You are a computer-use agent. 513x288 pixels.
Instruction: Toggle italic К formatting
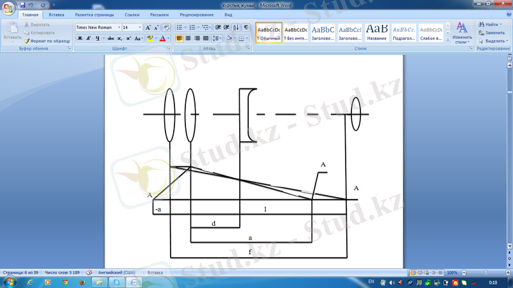pos(88,38)
